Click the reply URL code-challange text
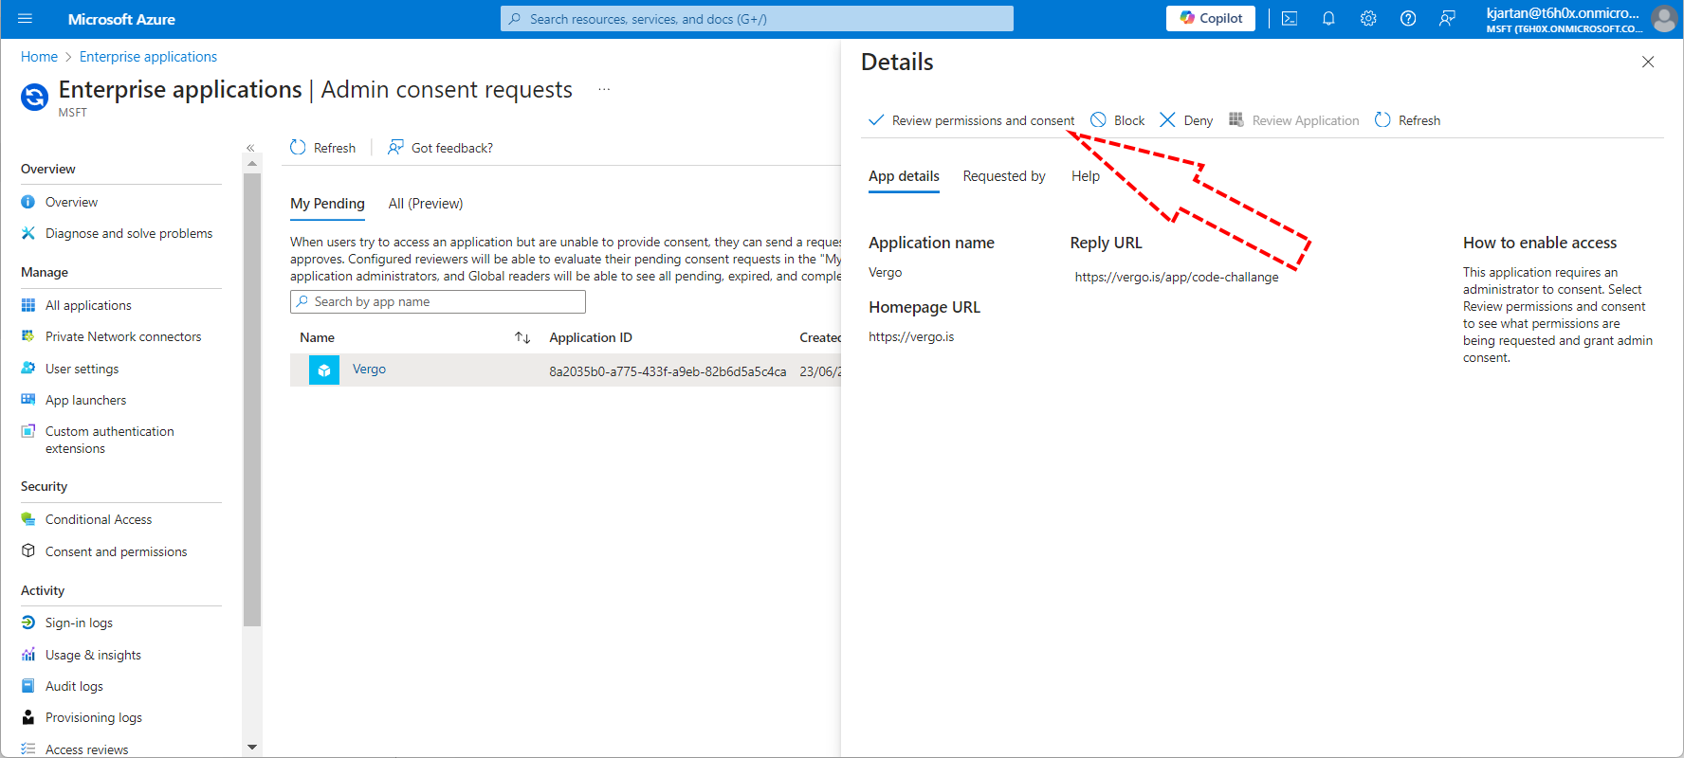Screen dimensions: 1684x758 [x=1177, y=277]
